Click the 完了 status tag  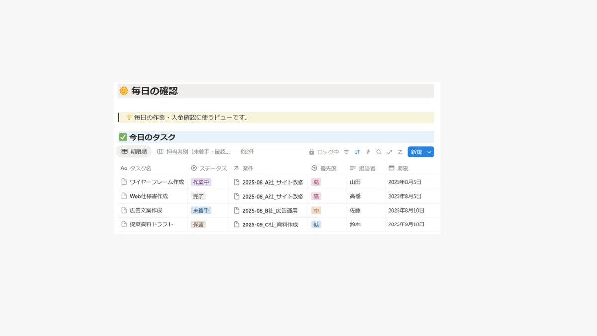(198, 196)
